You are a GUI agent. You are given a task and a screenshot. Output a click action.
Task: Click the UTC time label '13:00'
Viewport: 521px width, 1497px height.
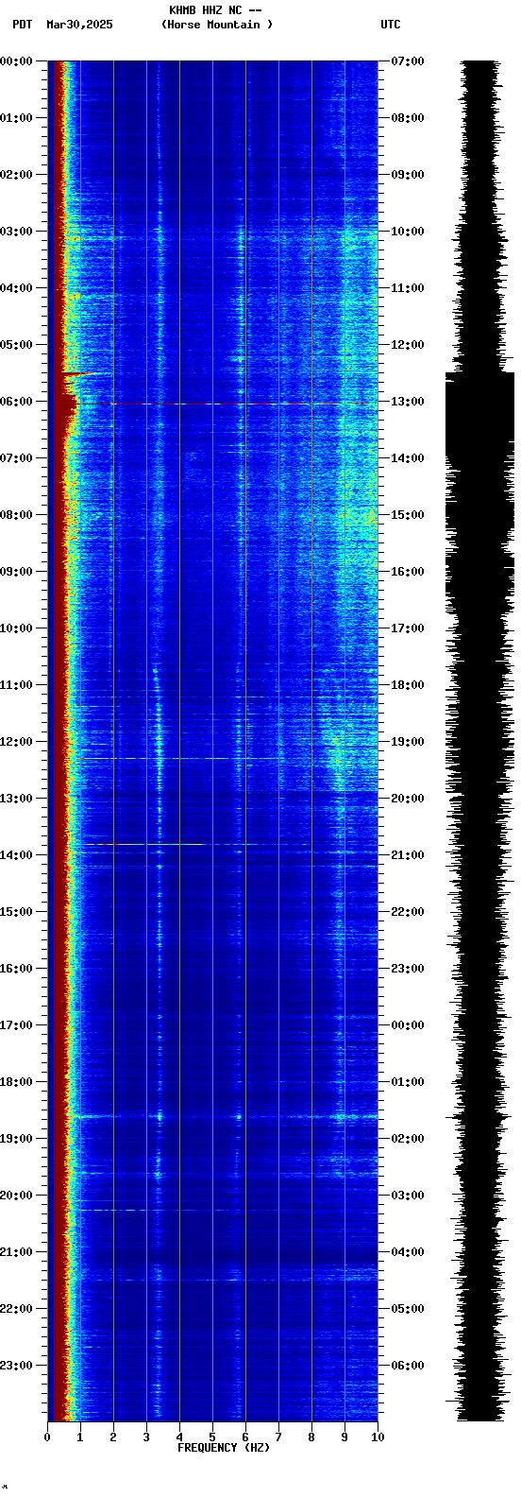click(408, 402)
